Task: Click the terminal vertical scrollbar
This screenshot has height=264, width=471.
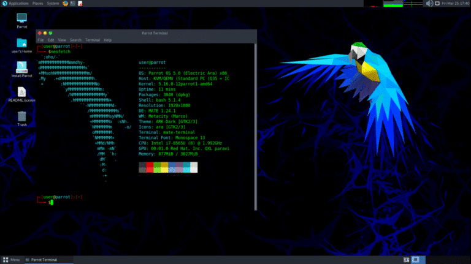Action: (255, 127)
